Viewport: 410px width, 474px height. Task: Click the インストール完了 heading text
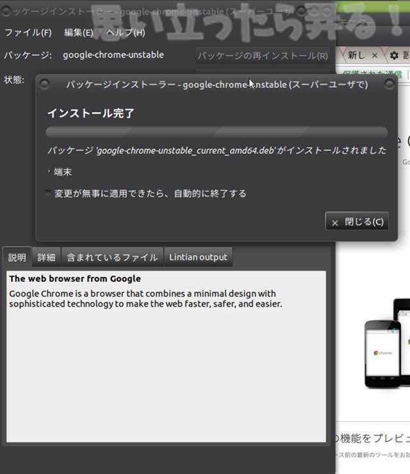point(90,113)
